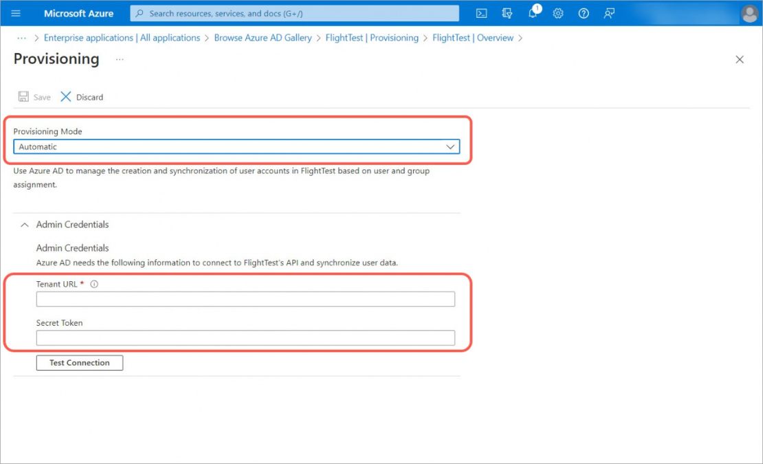Open the Azure portal hamburger menu
763x464 pixels.
tap(16, 13)
